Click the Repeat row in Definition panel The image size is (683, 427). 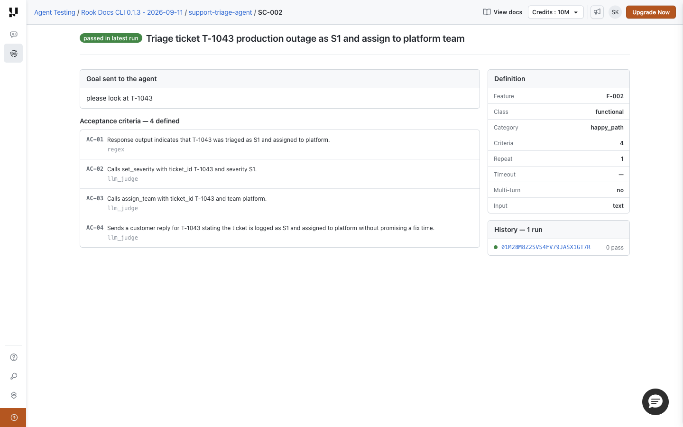coord(559,159)
